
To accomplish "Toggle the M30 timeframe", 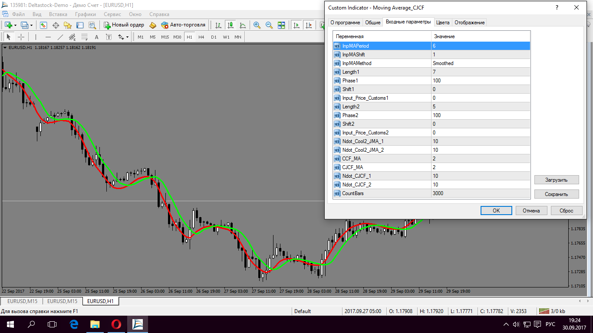I will coord(177,37).
